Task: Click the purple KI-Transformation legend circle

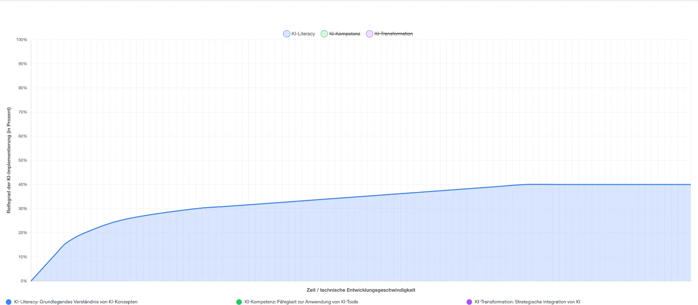Action: click(369, 34)
